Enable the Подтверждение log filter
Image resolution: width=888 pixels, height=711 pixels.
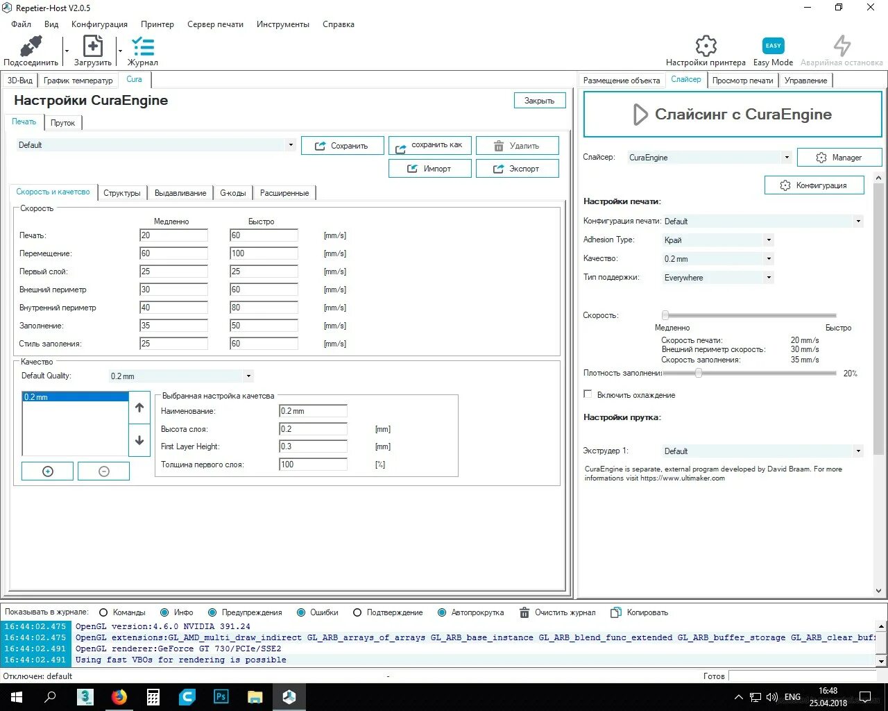357,612
